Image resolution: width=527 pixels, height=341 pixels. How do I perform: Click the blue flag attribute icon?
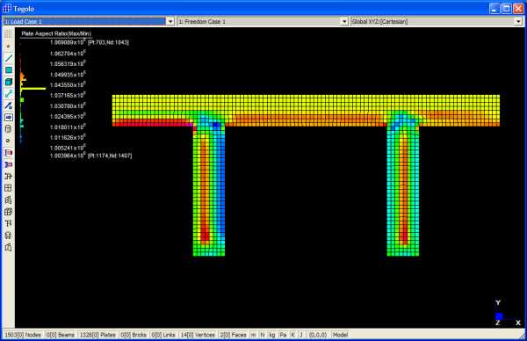(x=9, y=164)
